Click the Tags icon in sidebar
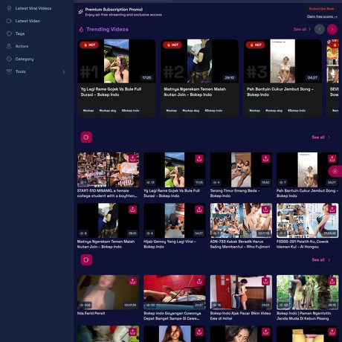 [9, 33]
